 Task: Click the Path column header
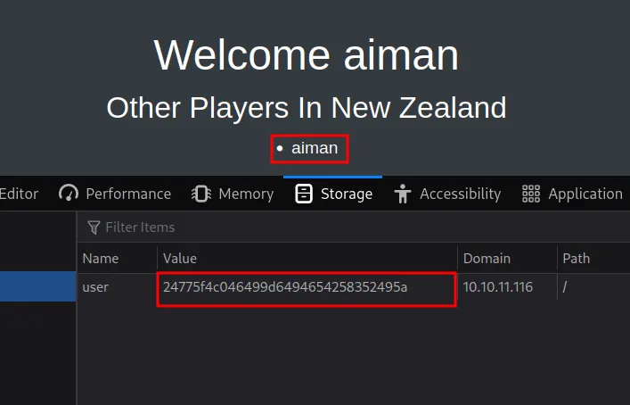coord(576,259)
